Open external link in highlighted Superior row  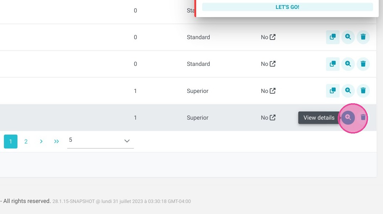[x=273, y=118]
